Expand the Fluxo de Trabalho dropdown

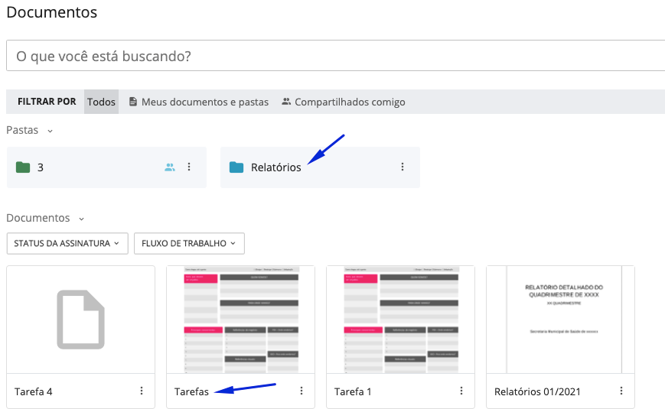(x=188, y=243)
